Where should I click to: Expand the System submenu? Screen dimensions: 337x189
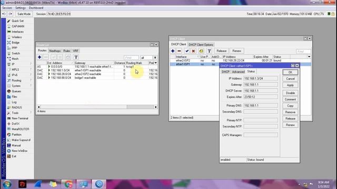pyautogui.click(x=16, y=86)
